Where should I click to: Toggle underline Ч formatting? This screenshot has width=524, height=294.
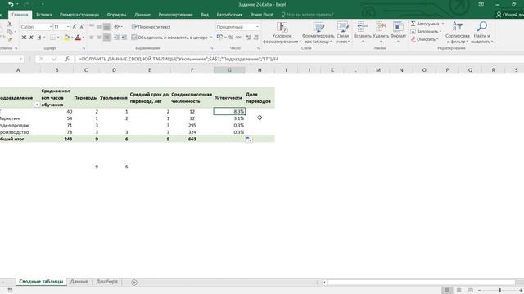pyautogui.click(x=39, y=38)
